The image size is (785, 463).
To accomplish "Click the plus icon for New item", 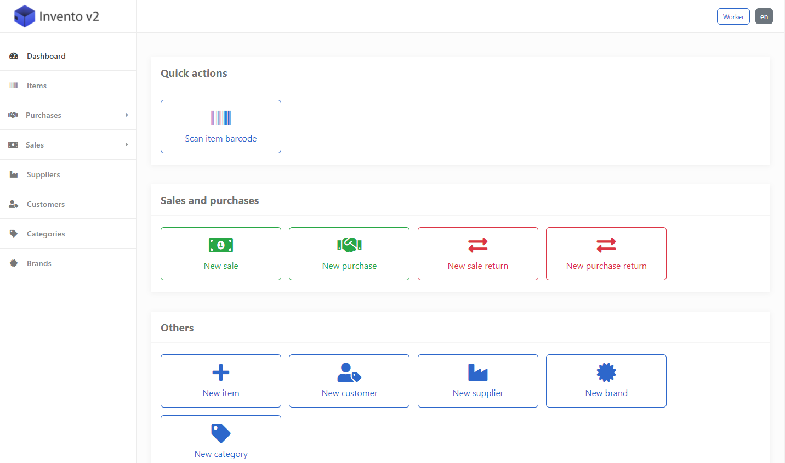I will coord(221,372).
